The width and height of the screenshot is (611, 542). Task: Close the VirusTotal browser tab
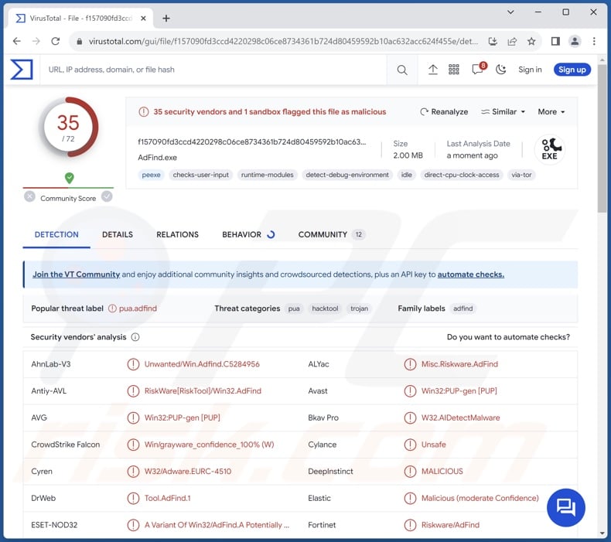[x=143, y=19]
